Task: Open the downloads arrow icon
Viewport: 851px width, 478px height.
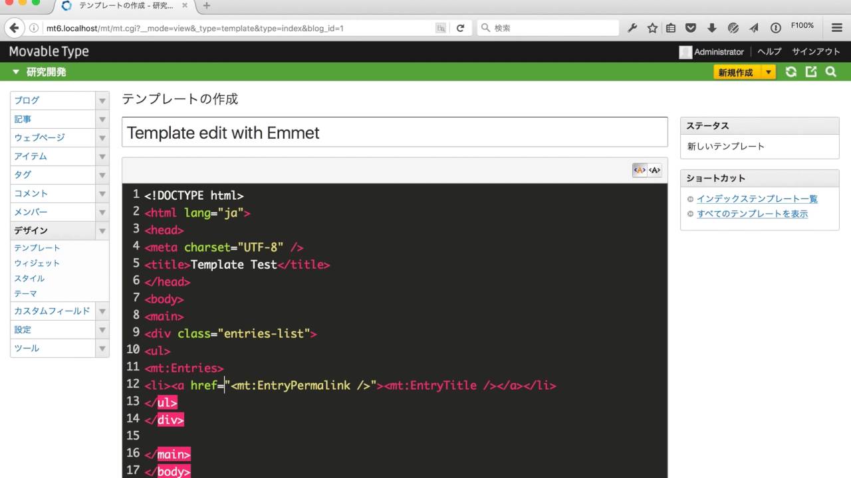Action: pyautogui.click(x=711, y=28)
